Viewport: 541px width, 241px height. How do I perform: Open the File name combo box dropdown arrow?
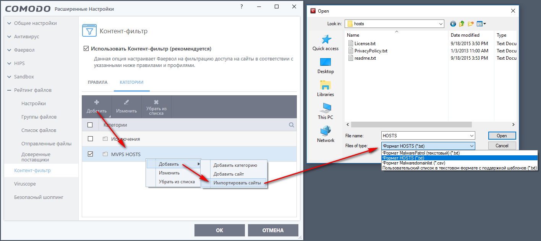471,135
